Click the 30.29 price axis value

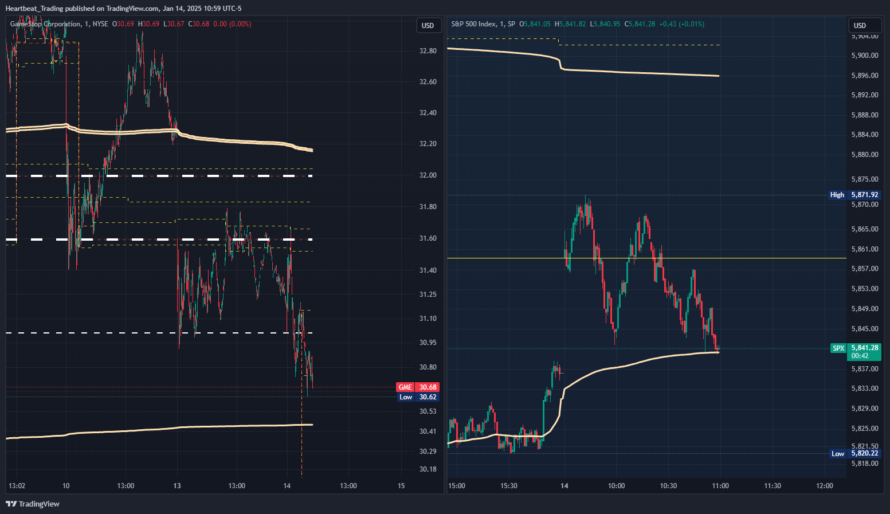coord(428,452)
